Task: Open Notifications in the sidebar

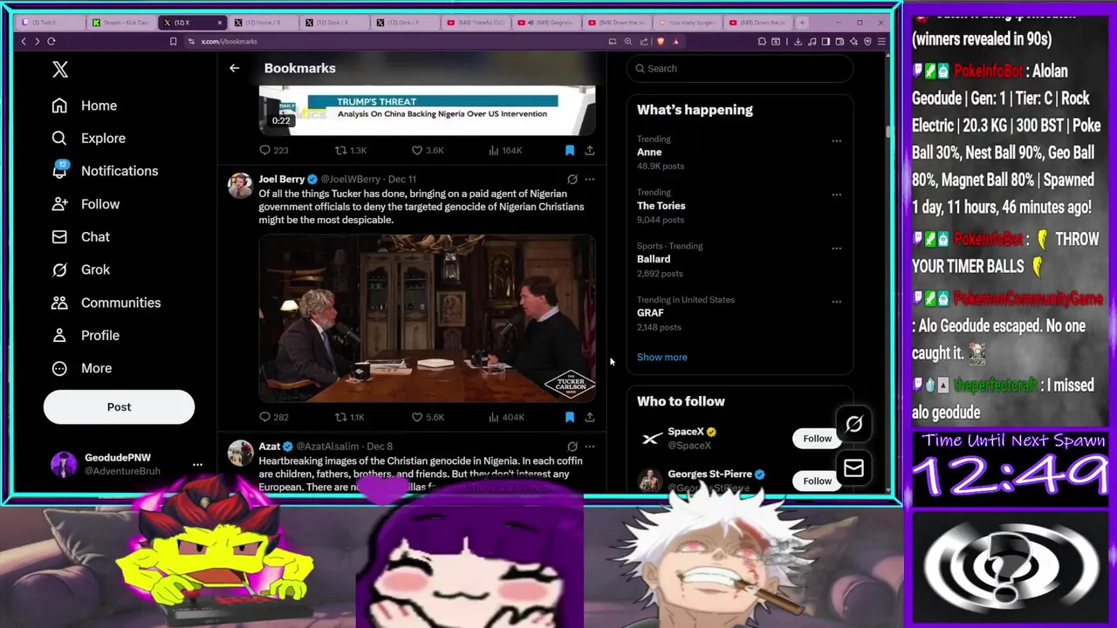Action: point(105,171)
